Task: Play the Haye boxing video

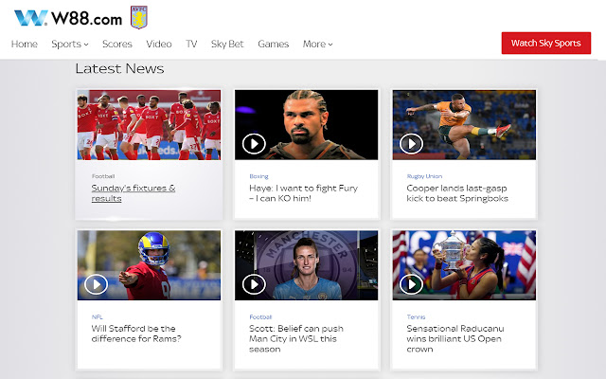Action: 254,144
